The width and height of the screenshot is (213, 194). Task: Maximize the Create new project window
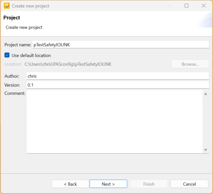tap(187, 6)
